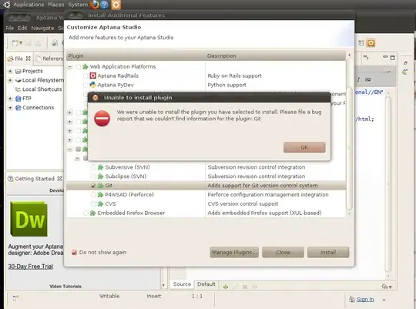Select the Getting Started tab
Screen dimensions: 416x309
point(35,179)
